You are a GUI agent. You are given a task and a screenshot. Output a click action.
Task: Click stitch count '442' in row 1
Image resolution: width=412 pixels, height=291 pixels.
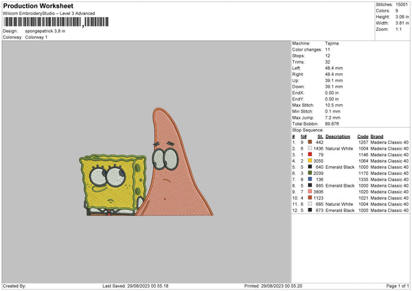319,142
